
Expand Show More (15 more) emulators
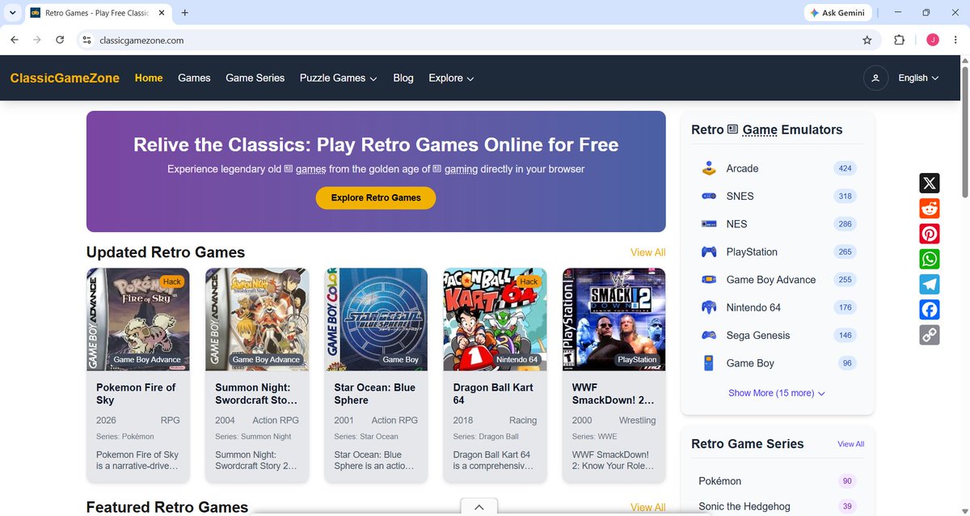(777, 393)
